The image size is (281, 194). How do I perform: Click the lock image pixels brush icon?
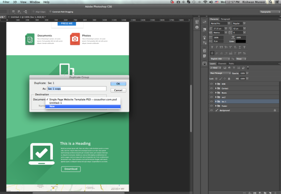[221, 79]
